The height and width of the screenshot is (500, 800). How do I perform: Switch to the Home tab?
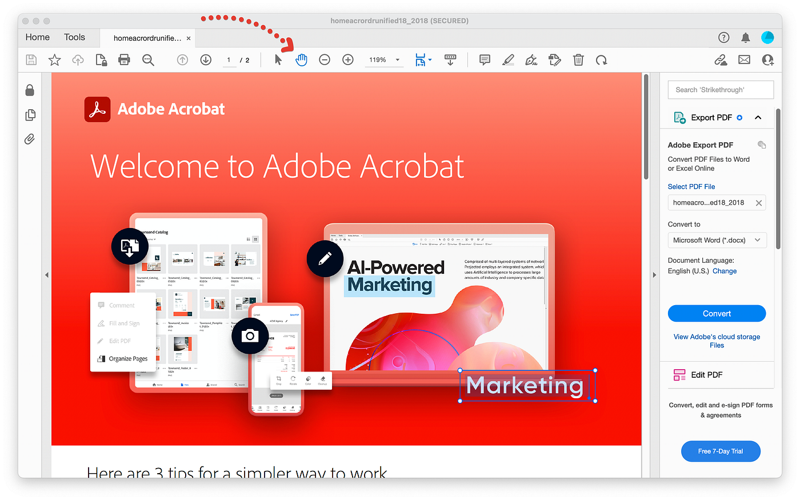[x=37, y=37]
